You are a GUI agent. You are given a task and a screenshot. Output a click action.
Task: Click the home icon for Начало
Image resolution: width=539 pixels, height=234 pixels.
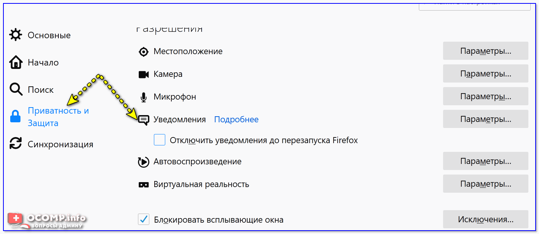pyautogui.click(x=16, y=62)
